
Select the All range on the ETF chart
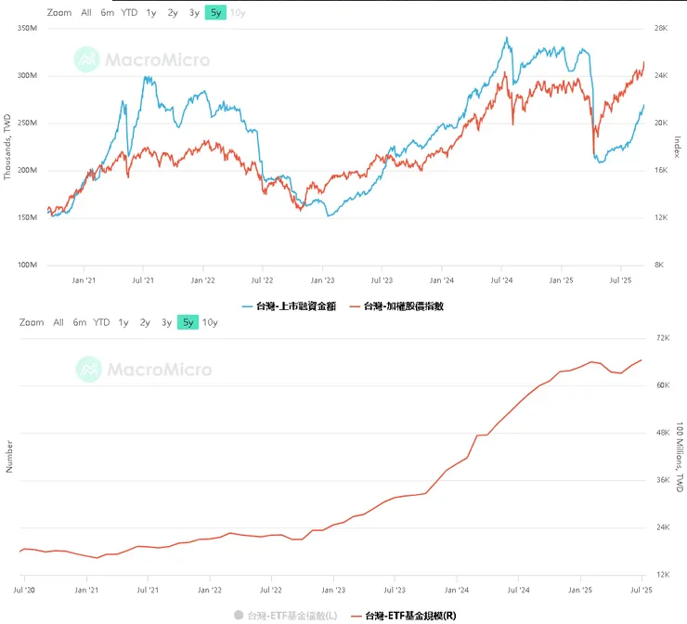pyautogui.click(x=58, y=322)
